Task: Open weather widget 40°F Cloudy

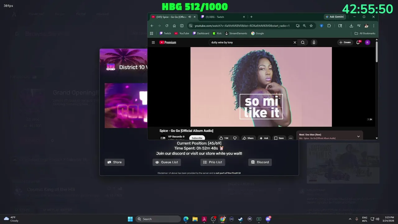Action: pyautogui.click(x=11, y=219)
